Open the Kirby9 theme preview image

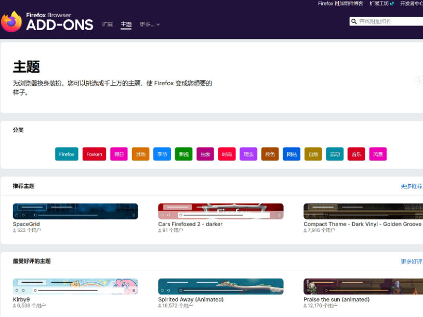click(75, 286)
